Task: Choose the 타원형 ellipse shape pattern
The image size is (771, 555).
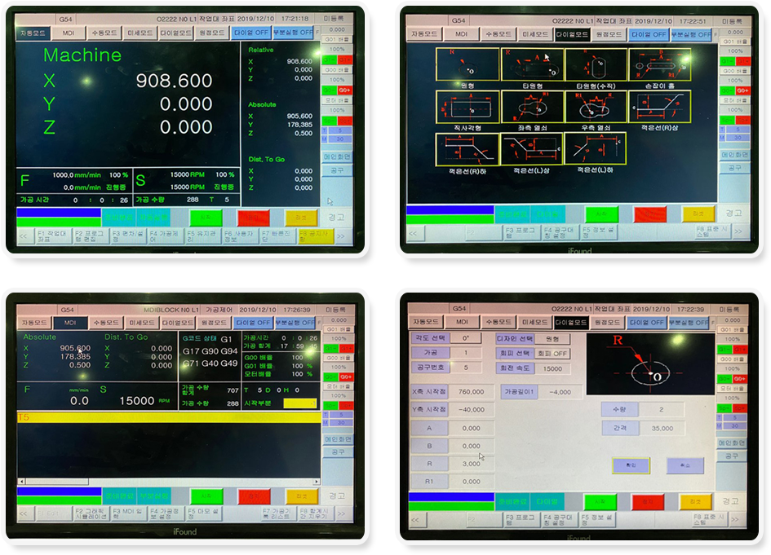Action: point(532,64)
